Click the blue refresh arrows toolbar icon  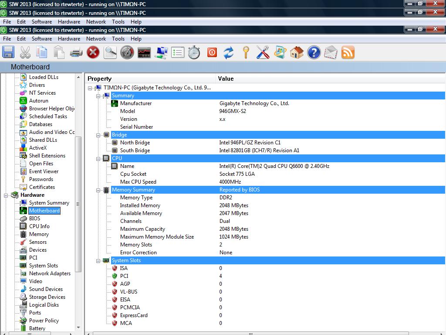228,52
